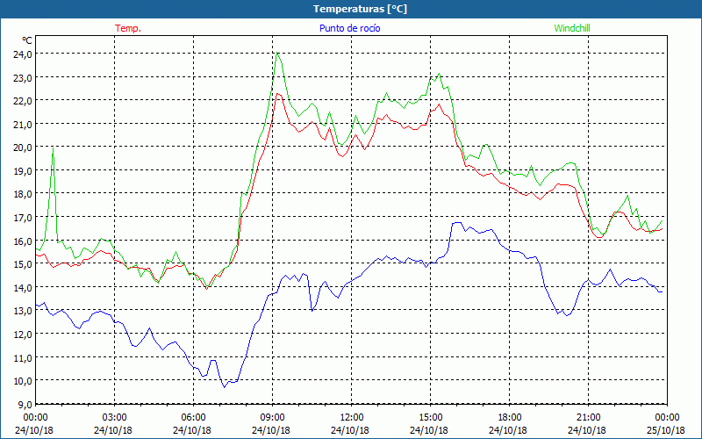Click the 23,0 y-axis value
Viewport: 702px width, 439px height.
(x=24, y=77)
